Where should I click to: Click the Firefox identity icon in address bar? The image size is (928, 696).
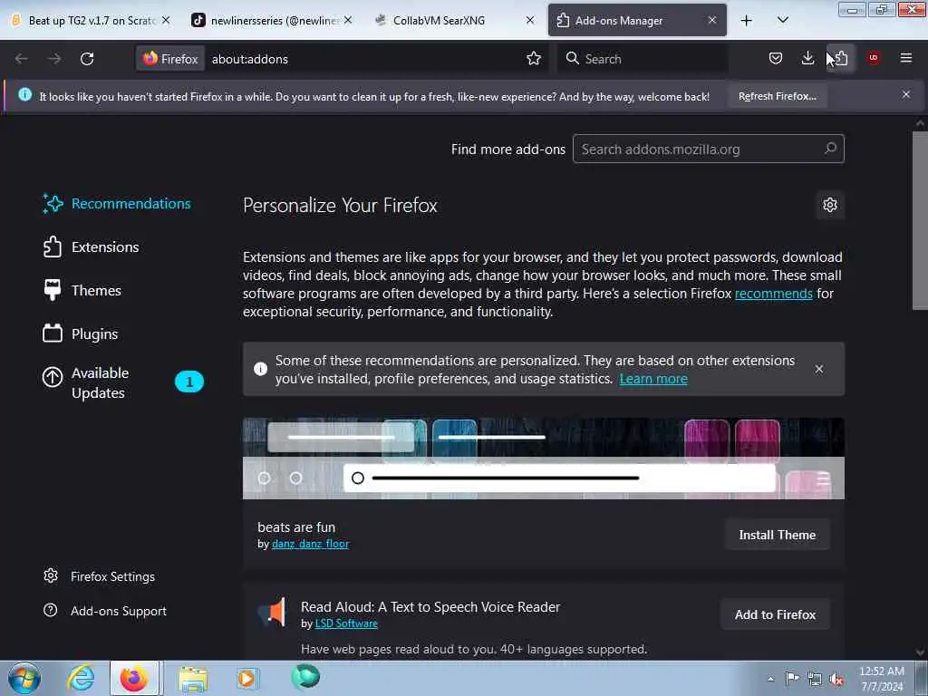pyautogui.click(x=170, y=59)
